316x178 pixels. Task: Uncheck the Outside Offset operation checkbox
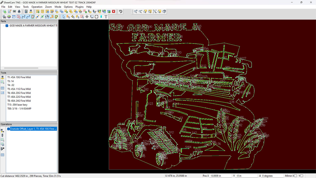pyautogui.click(x=9, y=129)
